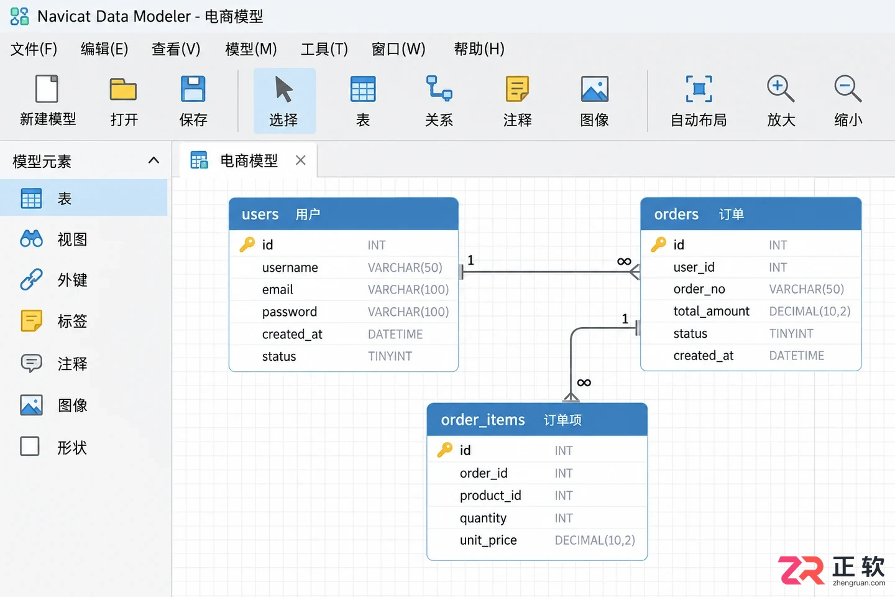The width and height of the screenshot is (895, 597).
Task: Zoom out with 缩小 magnifier
Action: [x=848, y=101]
